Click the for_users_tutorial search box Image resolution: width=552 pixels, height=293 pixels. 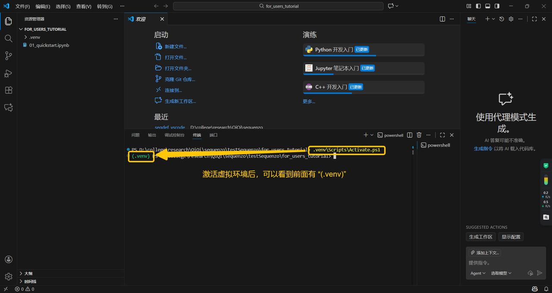click(x=278, y=6)
